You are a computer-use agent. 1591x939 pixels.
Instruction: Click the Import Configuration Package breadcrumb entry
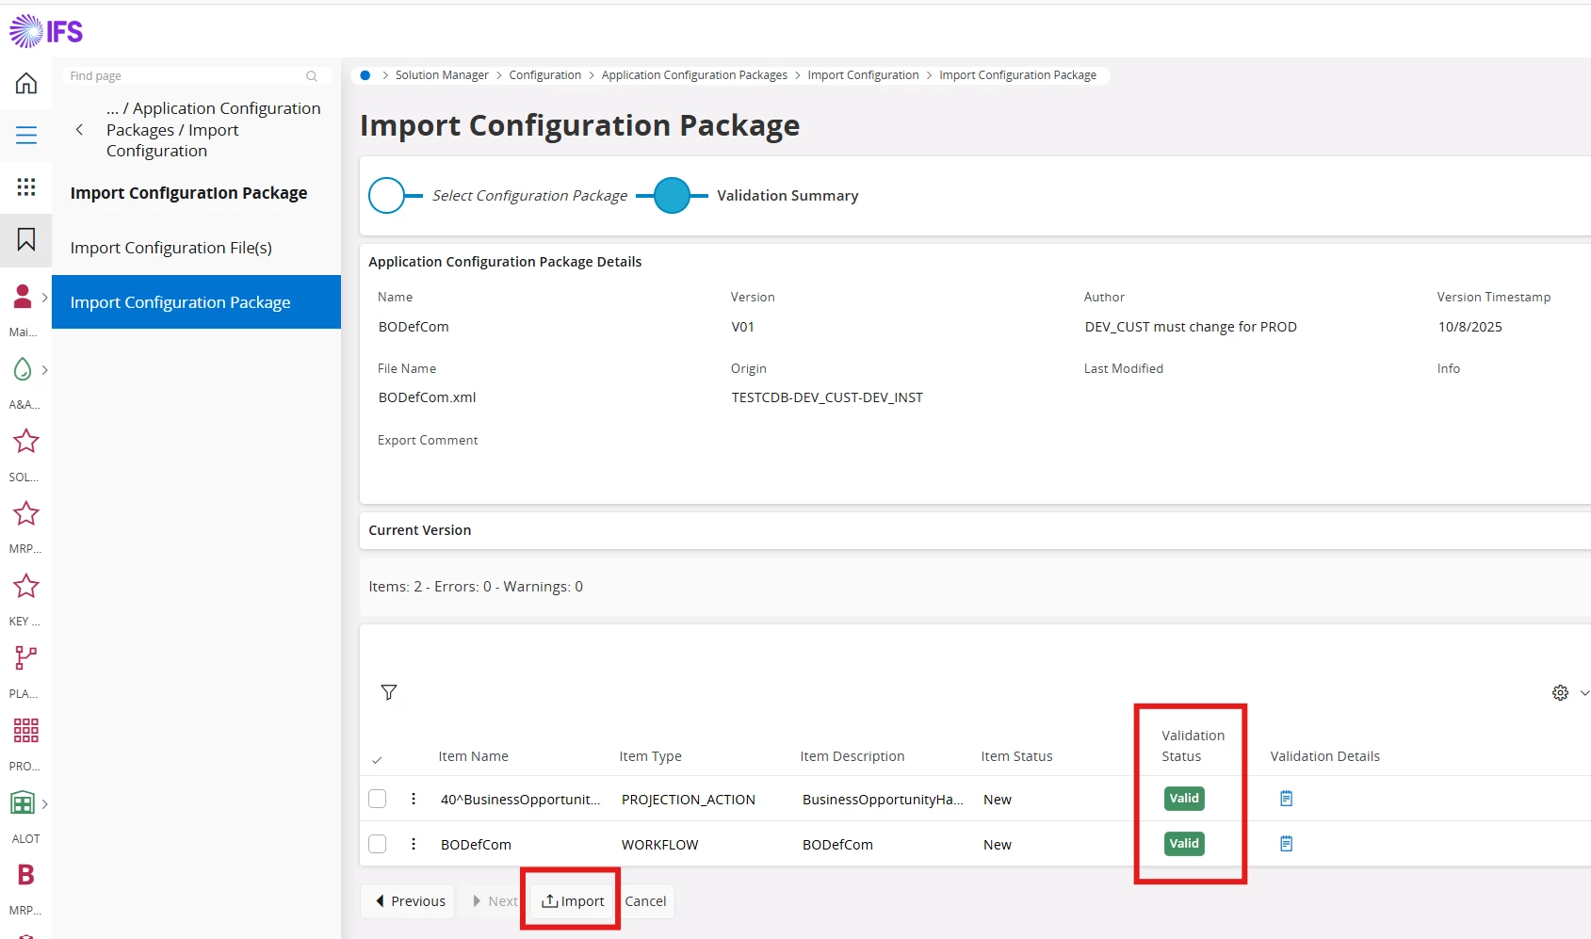coord(1017,75)
